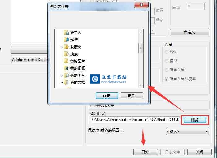Click the 输出目录 path input field

[136, 120]
